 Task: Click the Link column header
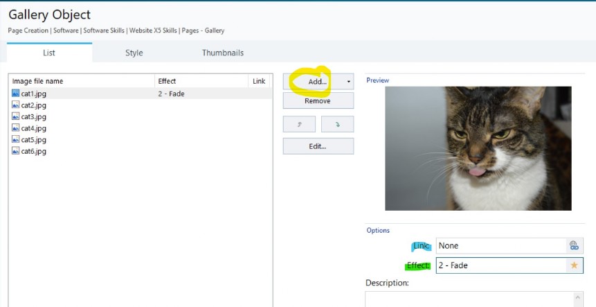pyautogui.click(x=259, y=81)
